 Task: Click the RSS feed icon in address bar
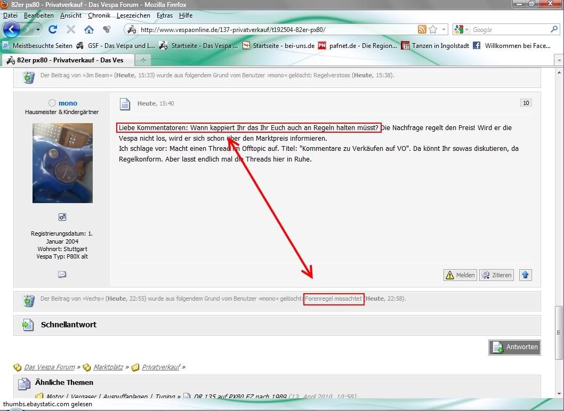tap(422, 30)
